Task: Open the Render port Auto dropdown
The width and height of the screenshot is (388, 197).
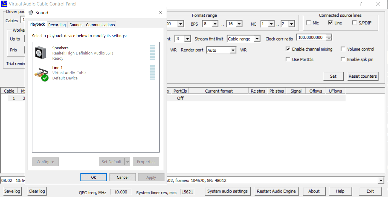Action: [233, 50]
